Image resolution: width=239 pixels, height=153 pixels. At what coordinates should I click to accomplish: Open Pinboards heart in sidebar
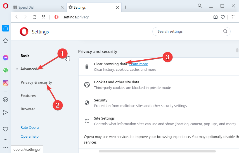pos(6,129)
